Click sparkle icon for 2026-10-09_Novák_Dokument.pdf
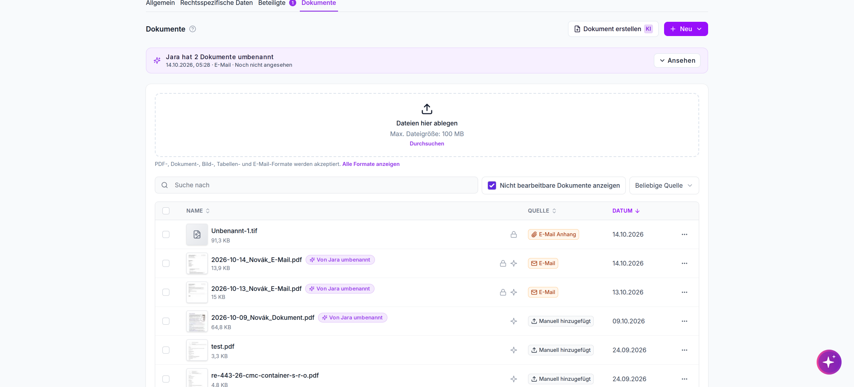 [514, 321]
